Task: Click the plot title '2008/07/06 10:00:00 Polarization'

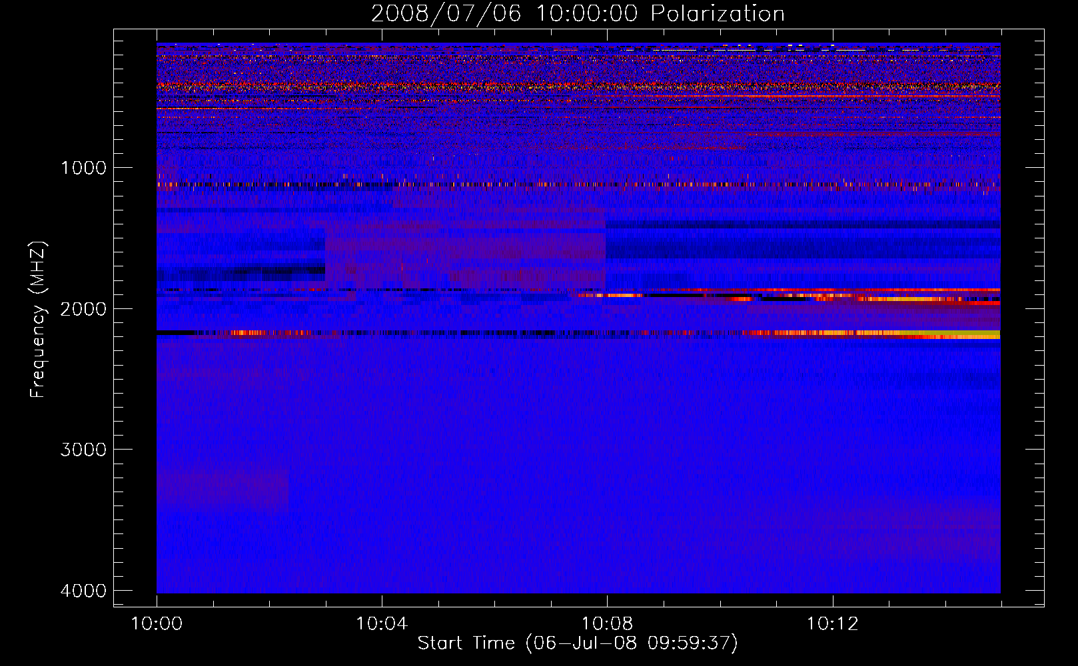Action: pyautogui.click(x=578, y=13)
